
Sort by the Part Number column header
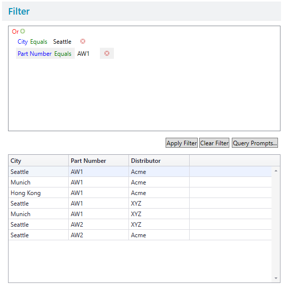[98, 160]
